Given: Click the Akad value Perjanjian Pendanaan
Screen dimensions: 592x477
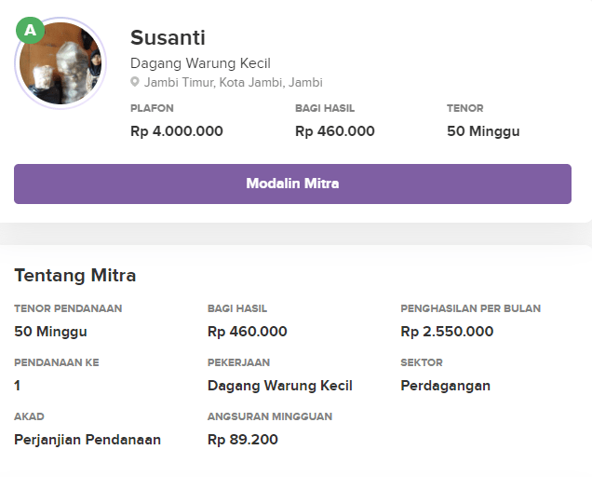Looking at the screenshot, I should coord(87,440).
